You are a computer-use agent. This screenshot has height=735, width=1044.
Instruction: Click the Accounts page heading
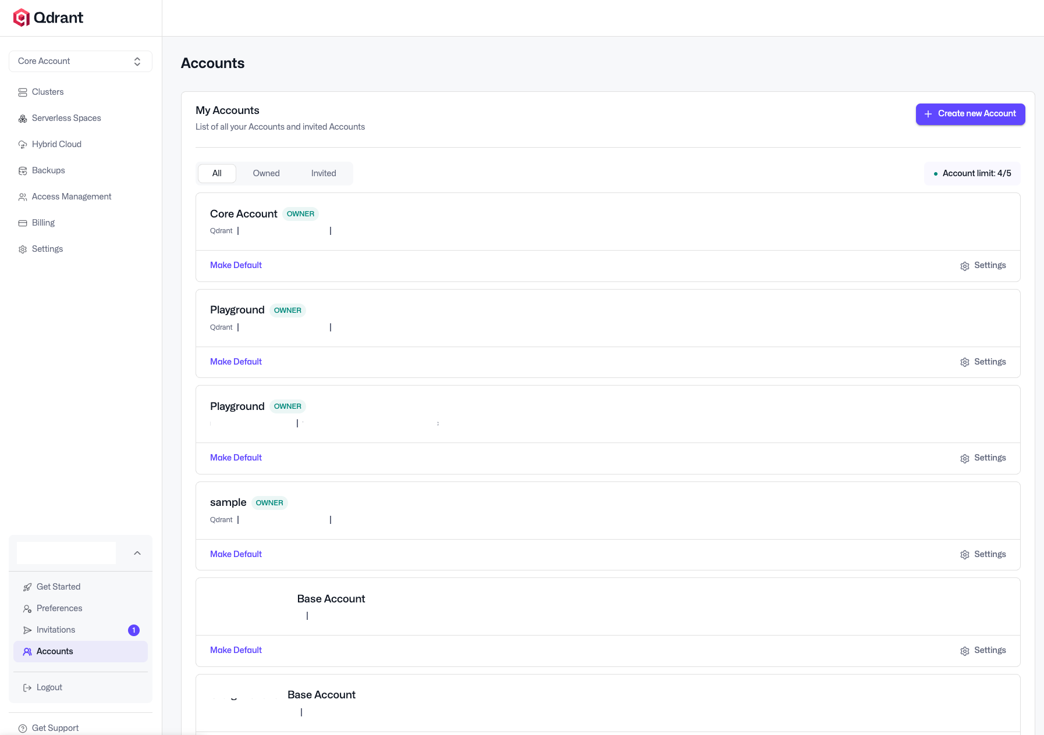point(212,63)
